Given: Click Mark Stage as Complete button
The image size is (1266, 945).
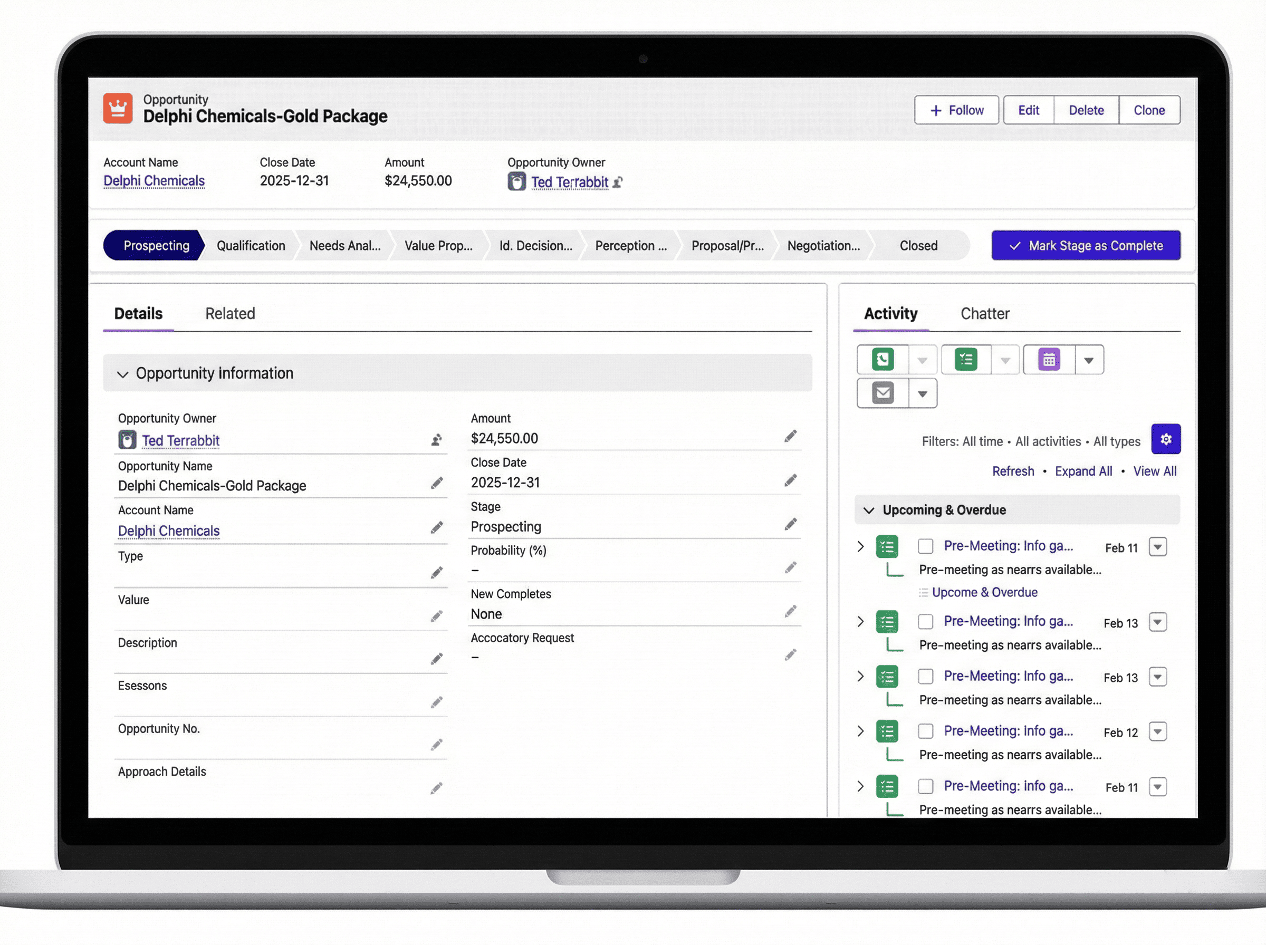Looking at the screenshot, I should tap(1085, 245).
